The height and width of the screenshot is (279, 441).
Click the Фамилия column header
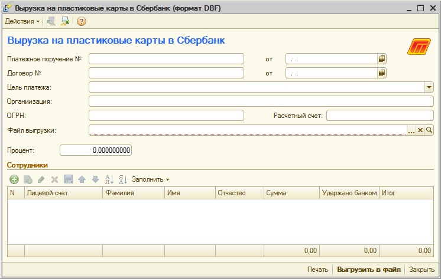pos(133,193)
